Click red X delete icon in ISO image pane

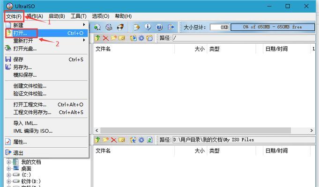[x=105, y=38]
